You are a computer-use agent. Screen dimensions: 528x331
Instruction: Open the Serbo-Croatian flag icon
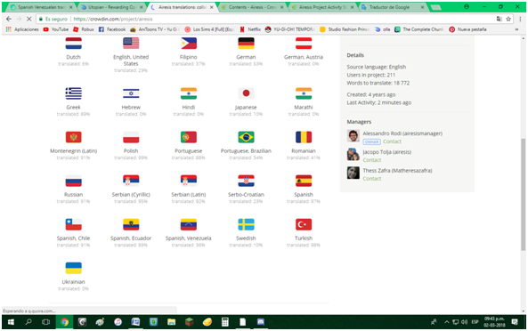[246, 181]
